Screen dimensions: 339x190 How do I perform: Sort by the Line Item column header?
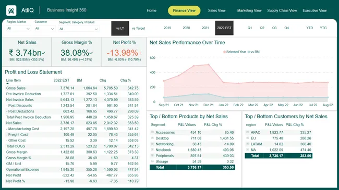[14, 80]
